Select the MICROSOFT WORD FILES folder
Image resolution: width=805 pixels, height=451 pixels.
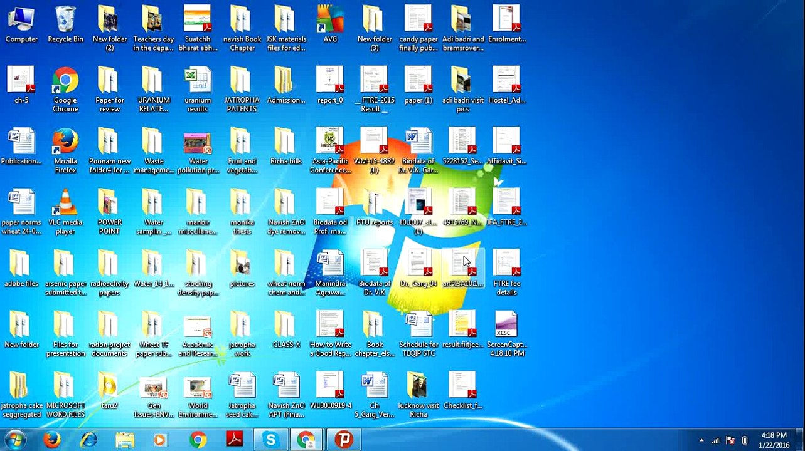coord(65,395)
